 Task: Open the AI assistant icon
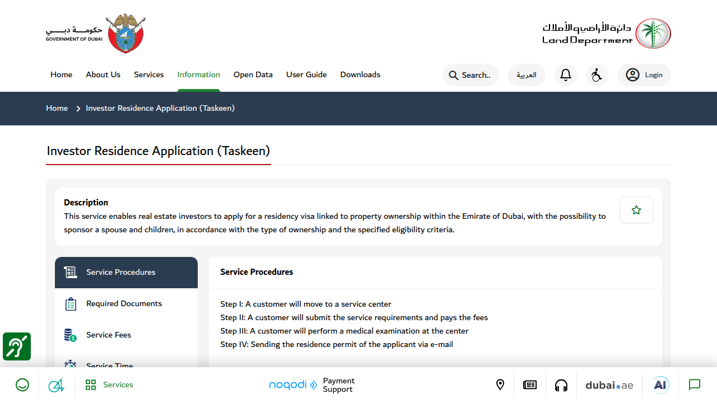661,385
